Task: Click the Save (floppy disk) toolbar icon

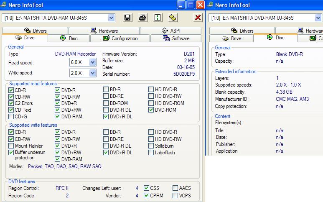Action: coord(127,18)
